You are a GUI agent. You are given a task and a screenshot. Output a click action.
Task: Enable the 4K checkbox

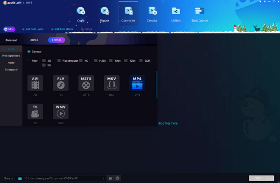(81, 61)
